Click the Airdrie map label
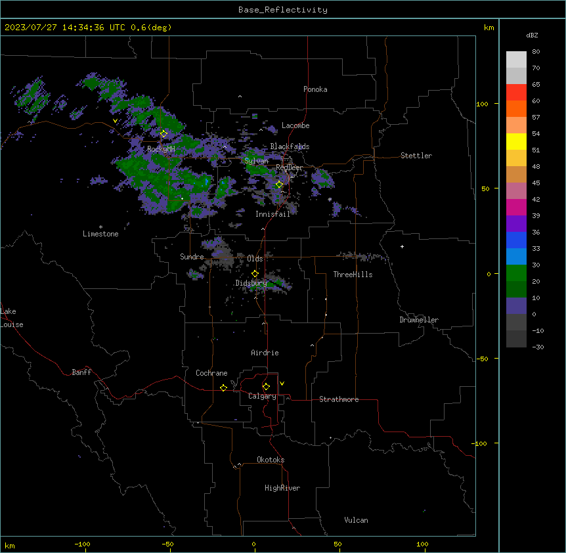Viewport: 566px width, 553px height. pyautogui.click(x=265, y=353)
